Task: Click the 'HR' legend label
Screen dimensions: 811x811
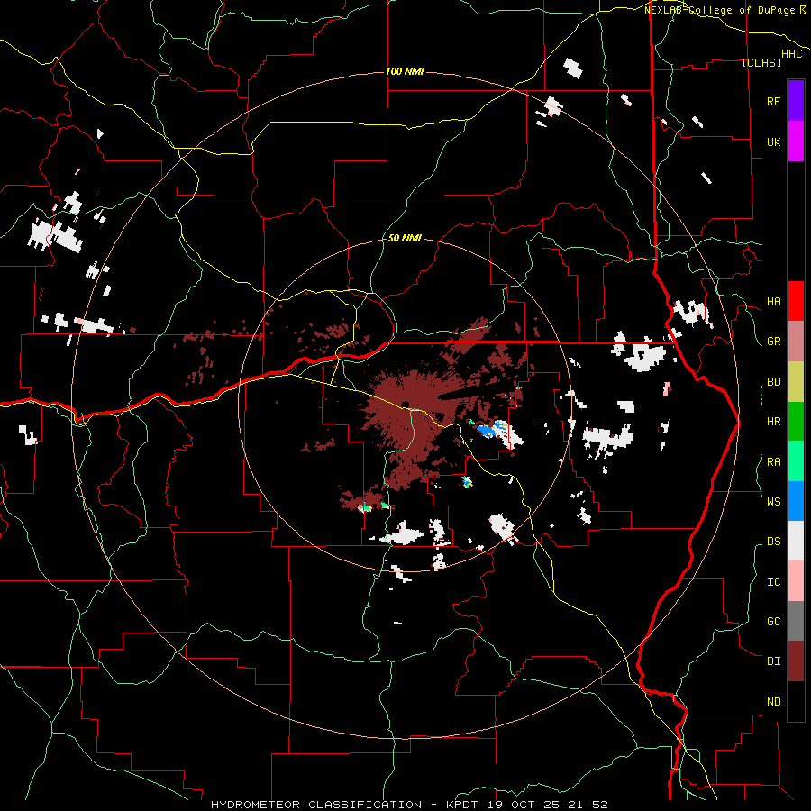Action: click(773, 422)
